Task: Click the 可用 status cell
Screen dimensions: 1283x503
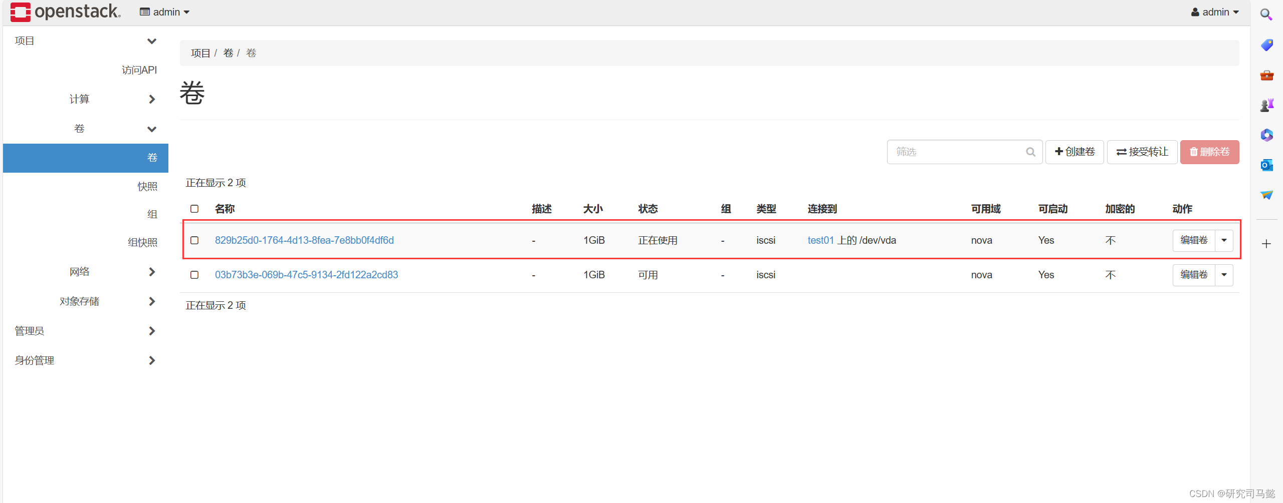Action: point(648,275)
